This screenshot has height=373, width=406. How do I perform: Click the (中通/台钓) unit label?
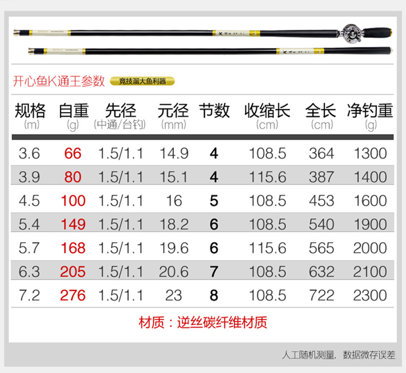[x=120, y=125]
